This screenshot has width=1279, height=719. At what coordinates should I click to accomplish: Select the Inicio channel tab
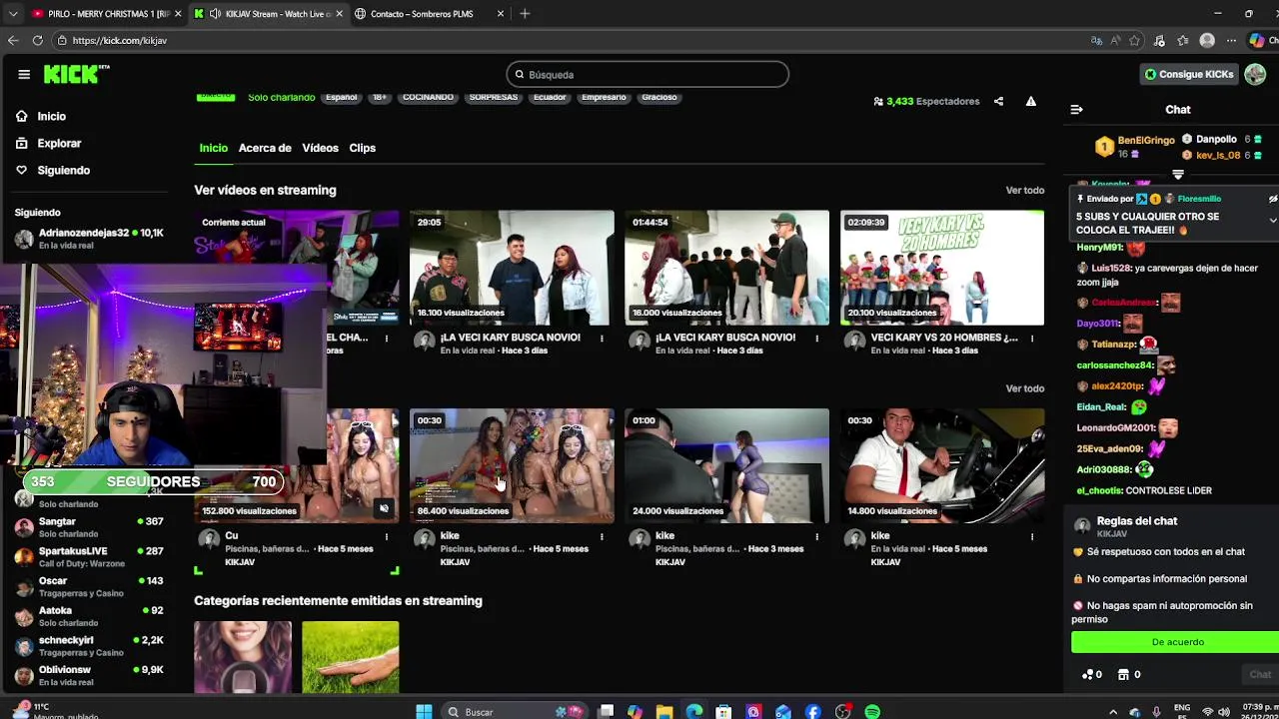click(x=213, y=148)
